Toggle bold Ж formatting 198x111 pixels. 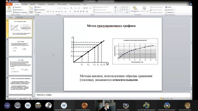click(48, 11)
